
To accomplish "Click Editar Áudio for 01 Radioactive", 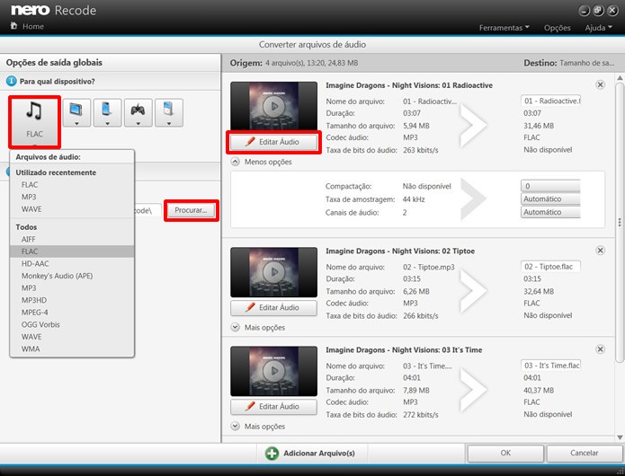I will tap(274, 142).
